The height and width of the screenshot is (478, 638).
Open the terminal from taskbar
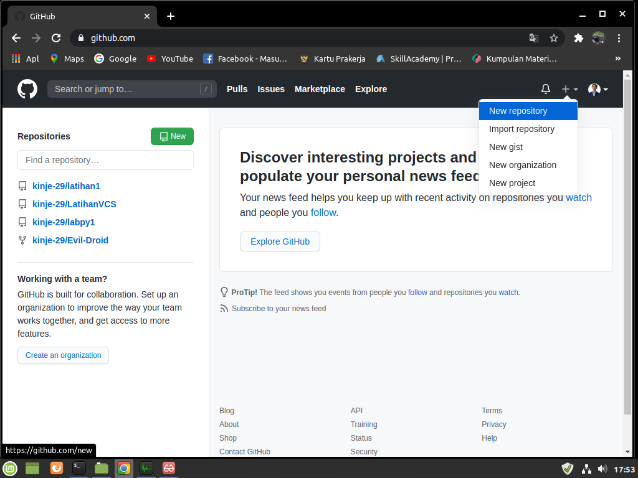pyautogui.click(x=79, y=469)
